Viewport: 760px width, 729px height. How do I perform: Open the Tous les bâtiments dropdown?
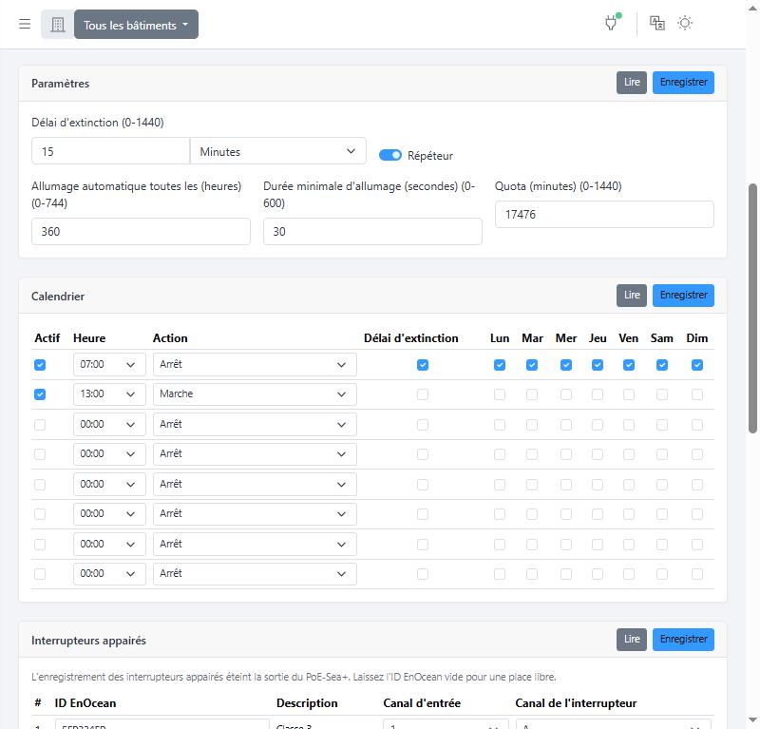(x=136, y=25)
